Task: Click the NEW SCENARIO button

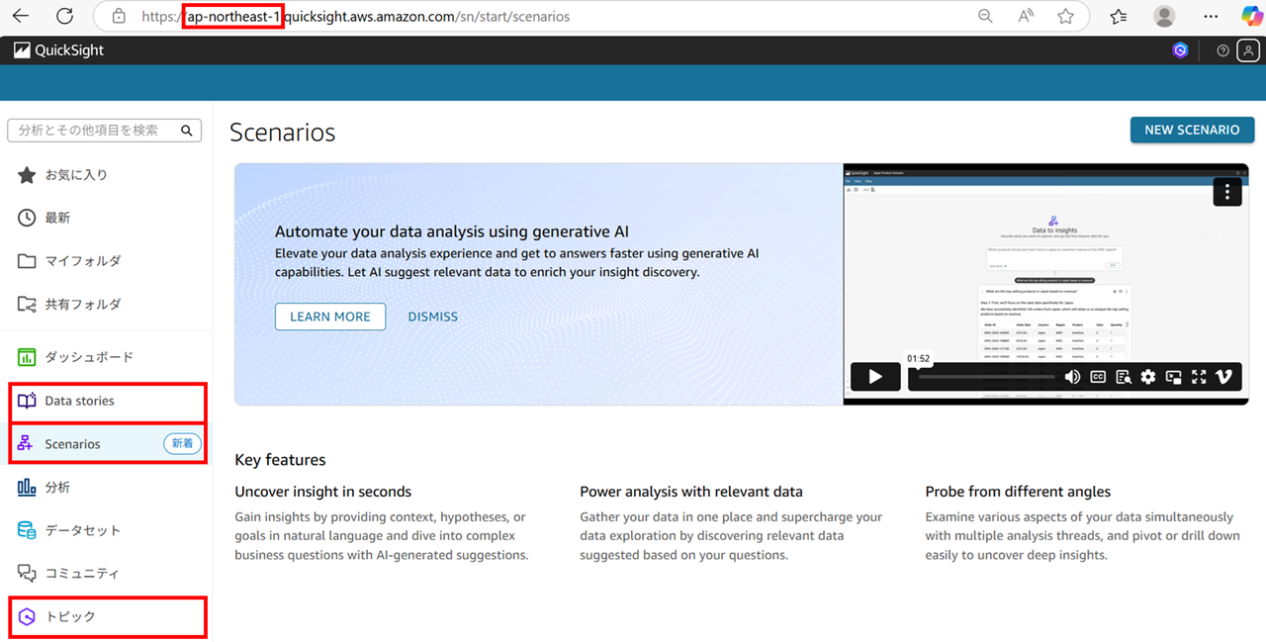Action: click(x=1192, y=130)
